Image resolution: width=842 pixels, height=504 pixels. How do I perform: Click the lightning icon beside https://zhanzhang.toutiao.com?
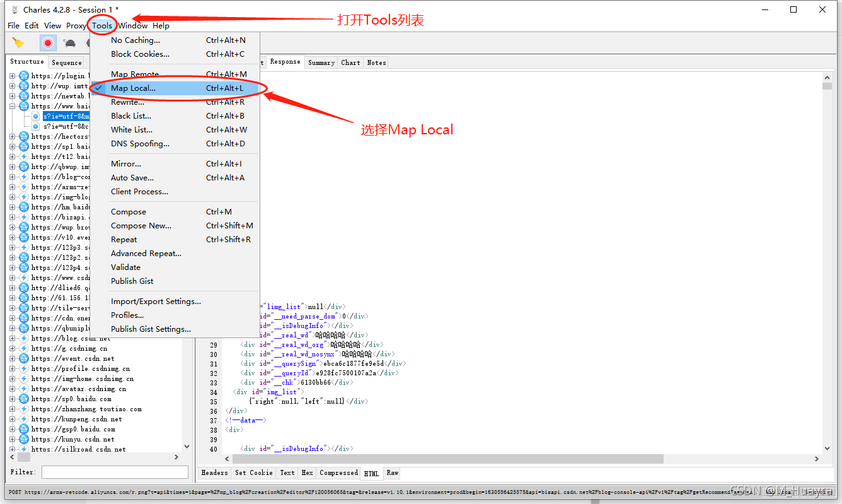24,409
